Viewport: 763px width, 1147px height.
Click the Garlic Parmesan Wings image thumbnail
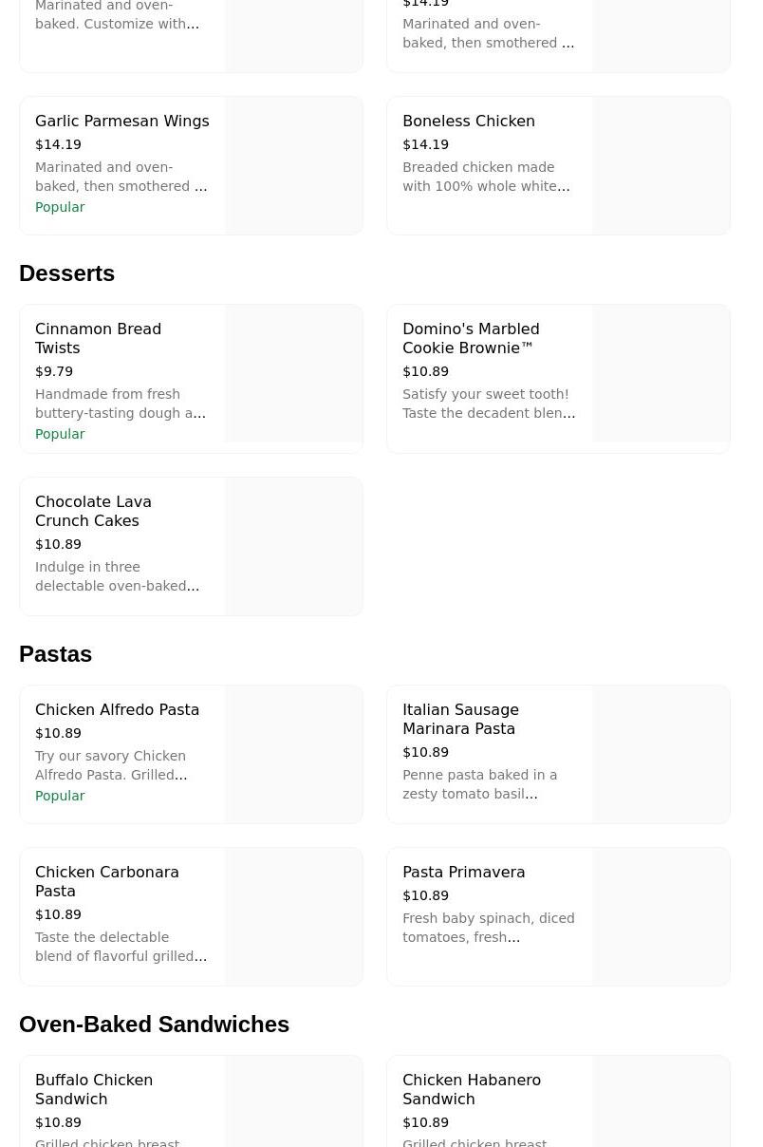point(294,165)
